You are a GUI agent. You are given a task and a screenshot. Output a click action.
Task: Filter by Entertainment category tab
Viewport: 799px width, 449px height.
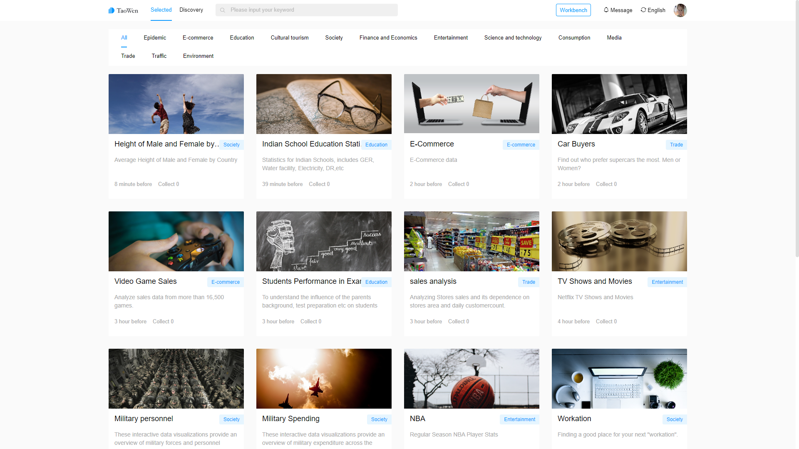pyautogui.click(x=450, y=37)
